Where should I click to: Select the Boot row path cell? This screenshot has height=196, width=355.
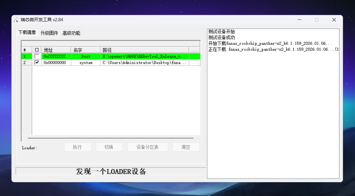tap(145, 56)
